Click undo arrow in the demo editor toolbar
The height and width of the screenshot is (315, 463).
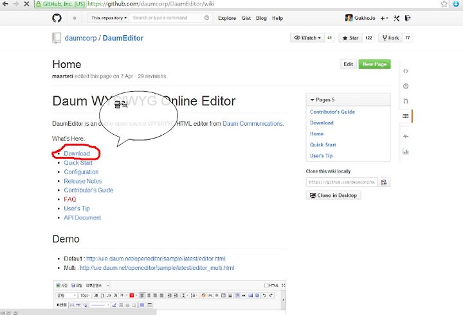(264, 295)
